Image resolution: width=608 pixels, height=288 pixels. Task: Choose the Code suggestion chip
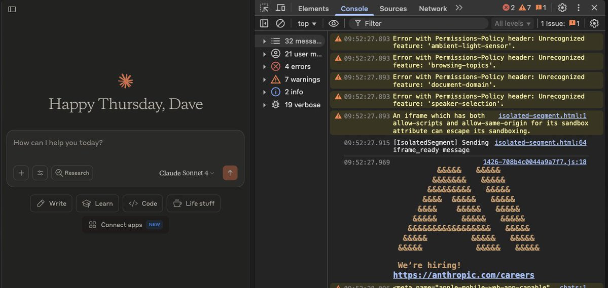pos(142,203)
